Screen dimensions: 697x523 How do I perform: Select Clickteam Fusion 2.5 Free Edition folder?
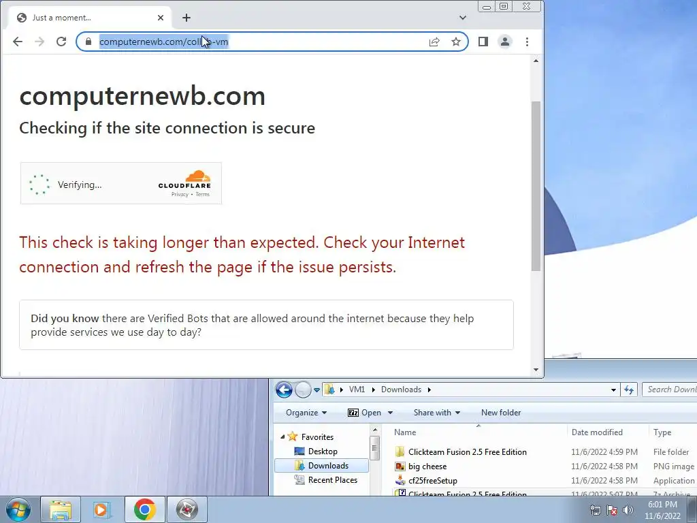coord(467,452)
